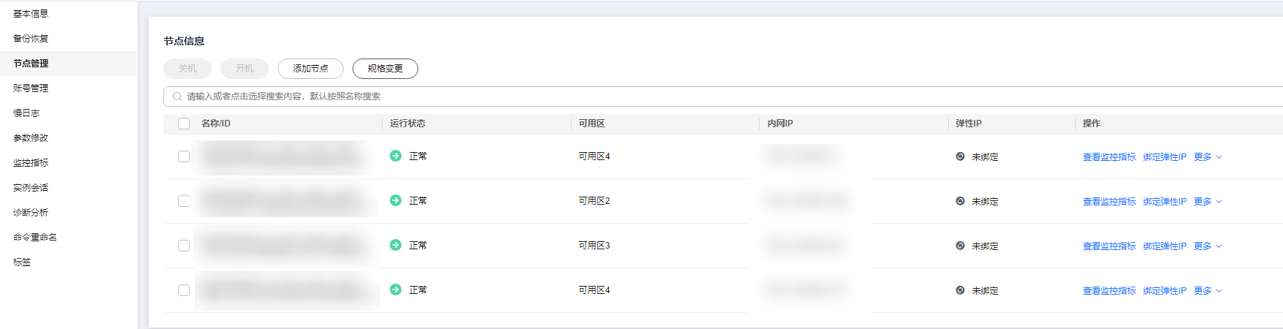The height and width of the screenshot is (329, 1283).
Task: Click the 规格变更 button
Action: 385,69
